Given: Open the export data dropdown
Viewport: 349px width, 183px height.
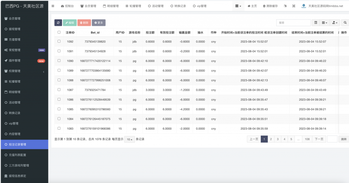Looking at the screenshot, I should [x=335, y=23].
